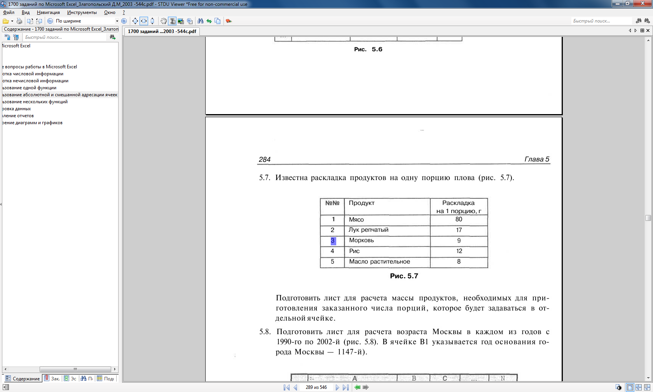Select the 'абсолютной и смешанной адресации ячеек' contents item
Screen dimensions: 653x392
[60, 95]
